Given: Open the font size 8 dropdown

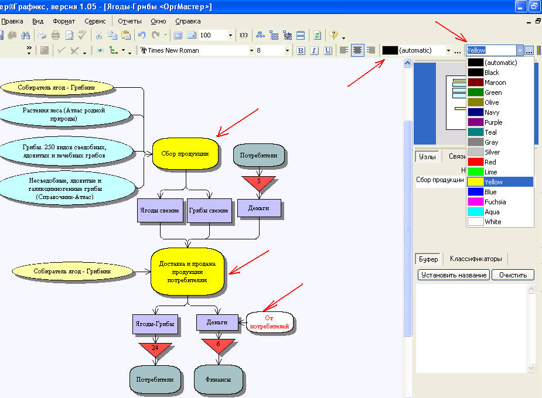Looking at the screenshot, I should coord(287,50).
